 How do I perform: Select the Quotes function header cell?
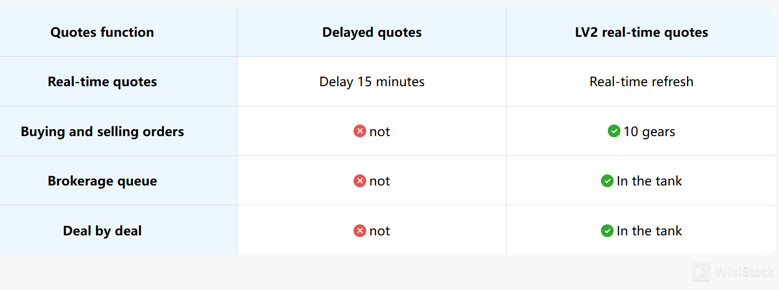point(102,32)
